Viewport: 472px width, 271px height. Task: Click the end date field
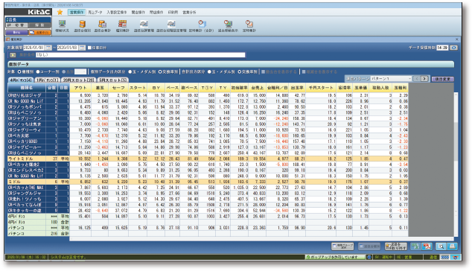pyautogui.click(x=68, y=48)
